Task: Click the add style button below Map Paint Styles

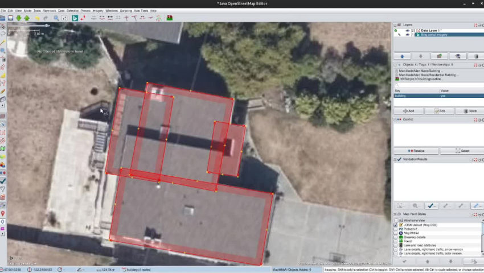Action: pyautogui.click(x=474, y=262)
